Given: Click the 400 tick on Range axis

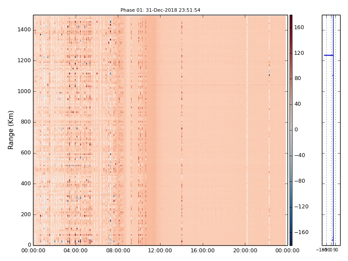Looking at the screenshot, I should coord(26,184).
